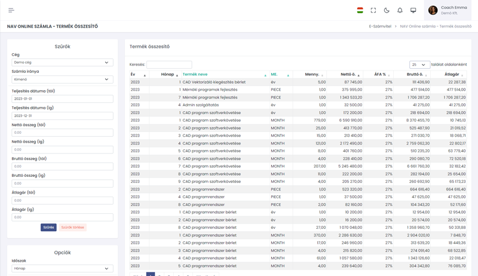Screen dimensions: 478x276
Task: Sort by Termék neve column
Action: point(195,75)
